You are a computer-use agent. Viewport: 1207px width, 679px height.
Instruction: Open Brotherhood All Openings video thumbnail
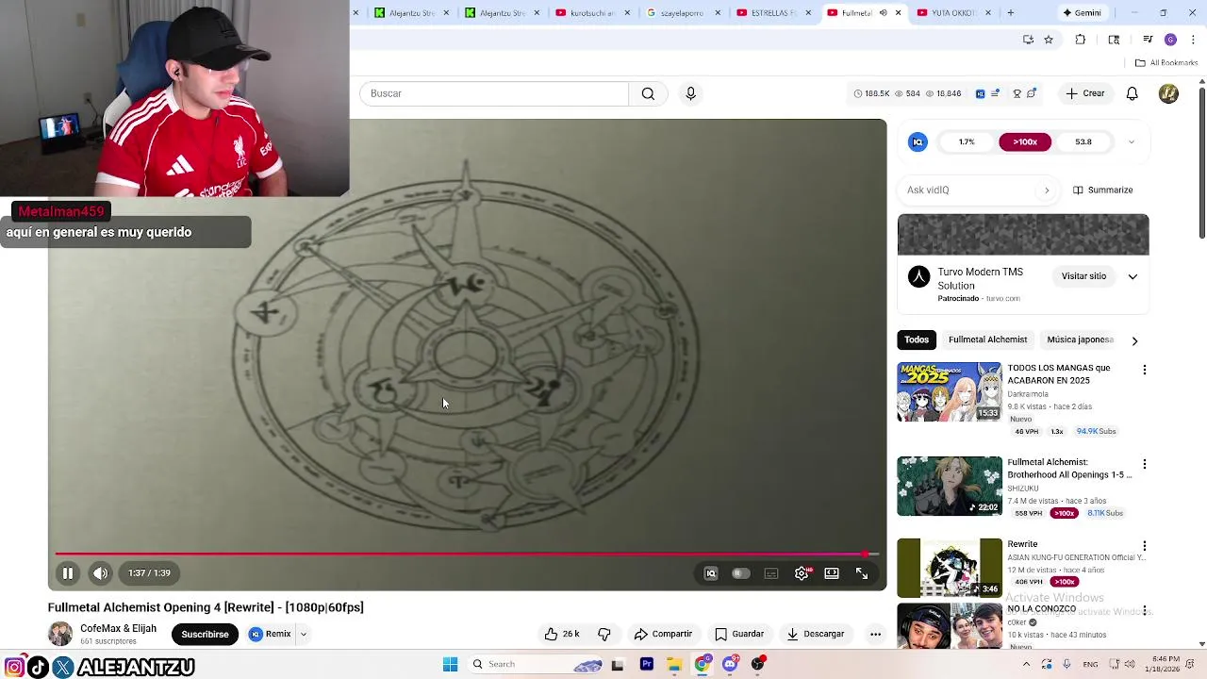coord(950,487)
